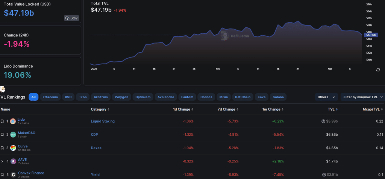Click the MakerDAO logo icon
This screenshot has height=179, width=385.
coord(13,135)
